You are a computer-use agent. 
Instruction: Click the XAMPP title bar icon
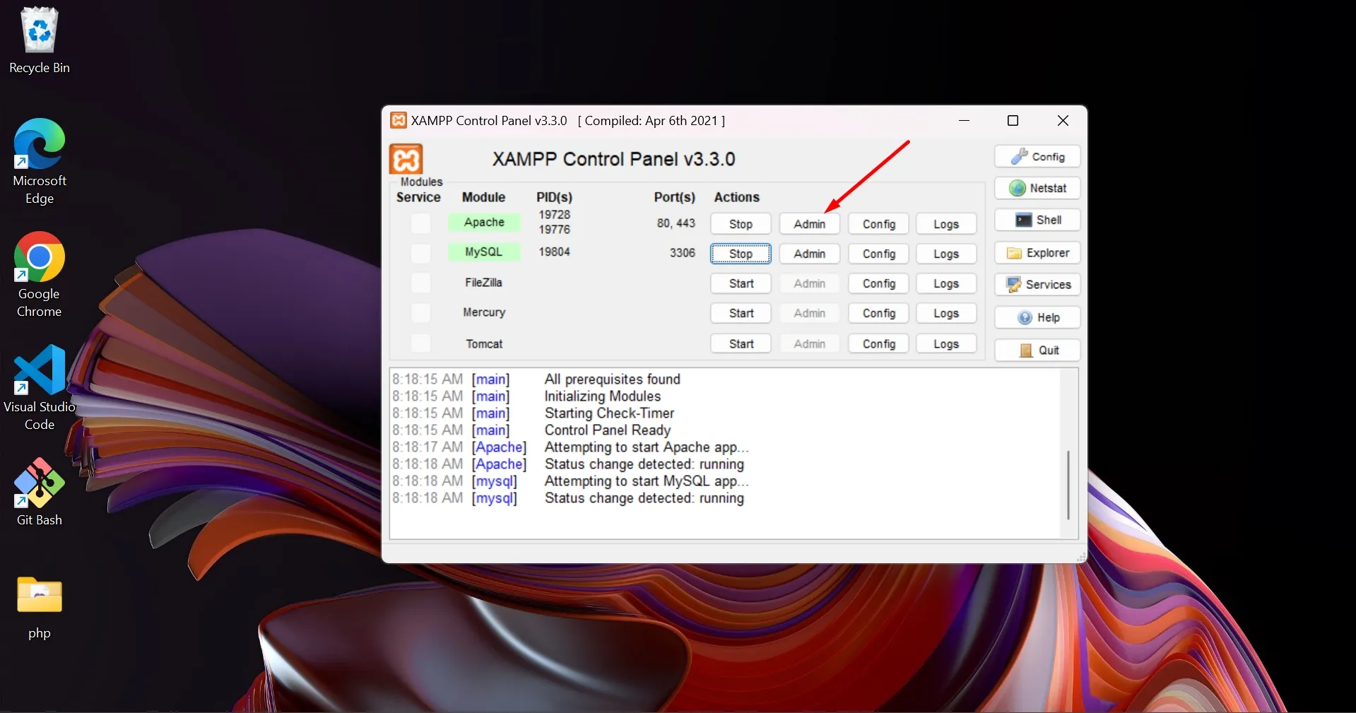tap(399, 121)
